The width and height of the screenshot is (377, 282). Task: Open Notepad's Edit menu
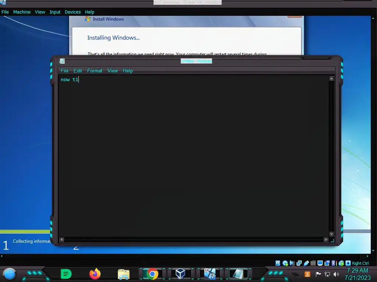(78, 71)
